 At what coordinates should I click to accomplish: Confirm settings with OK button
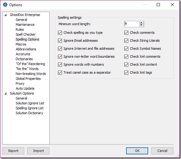coord(137,151)
